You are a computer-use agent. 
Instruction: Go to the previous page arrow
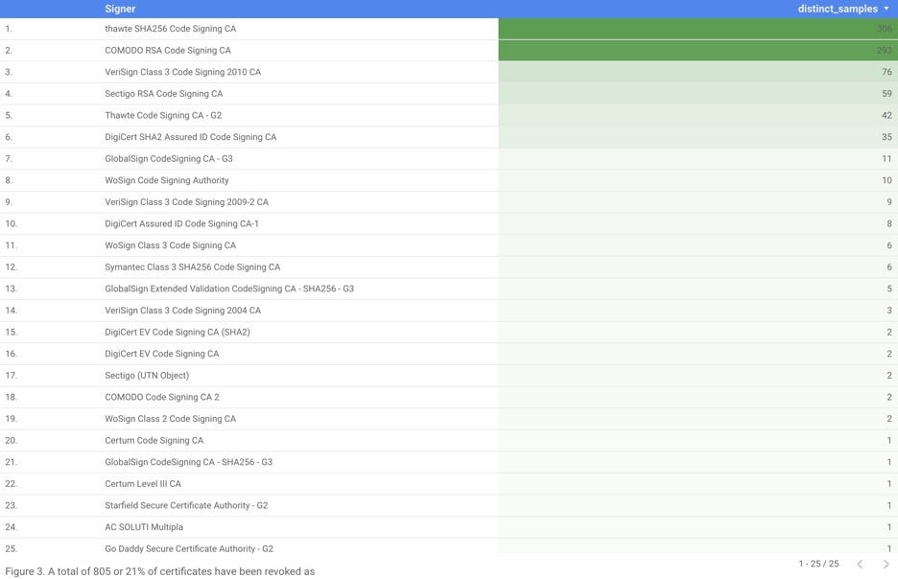[860, 564]
